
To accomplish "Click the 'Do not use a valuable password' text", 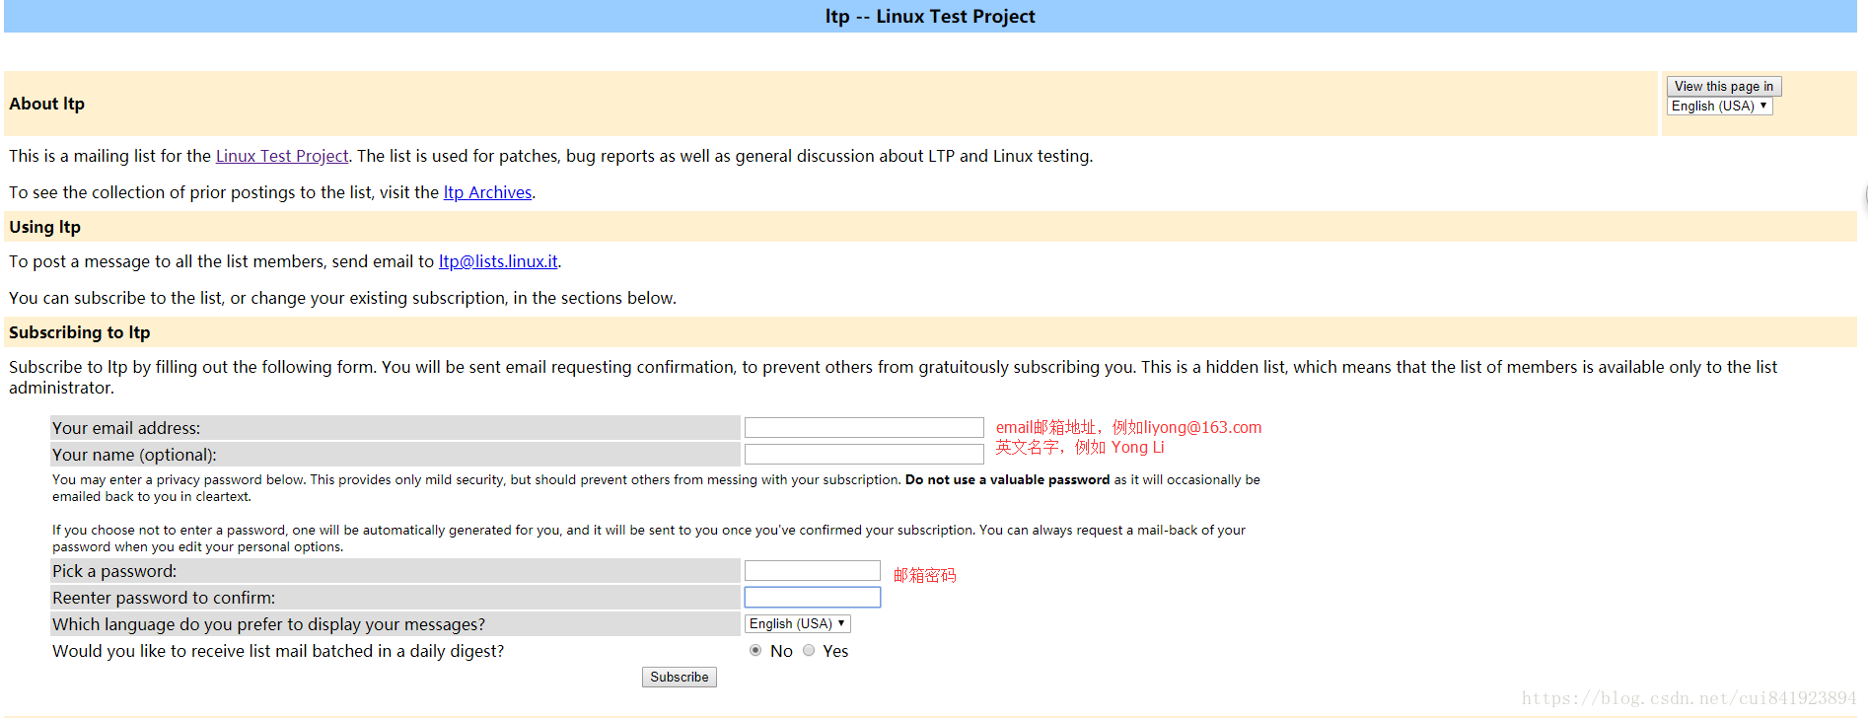I will pyautogui.click(x=1007, y=480).
